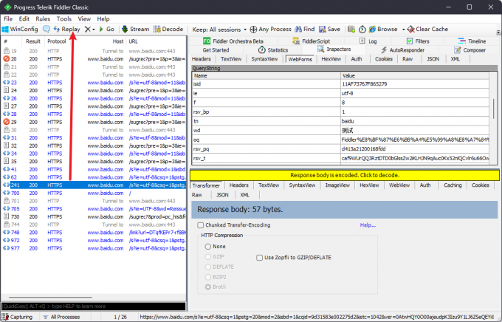Select session 748 link request row
Image resolution: width=502 pixels, height=322 pixels.
(x=94, y=233)
